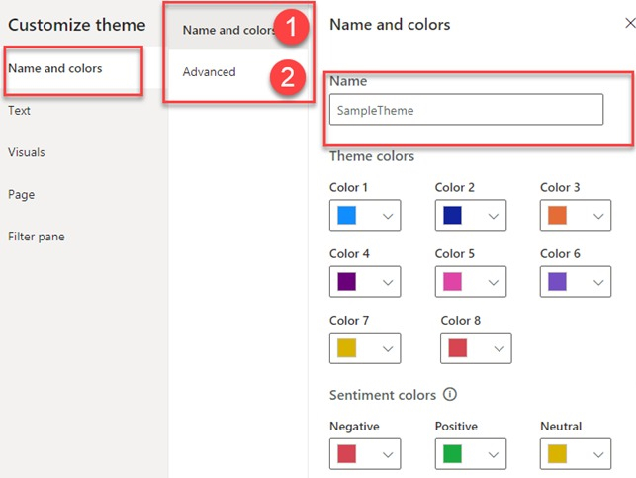
Task: Click the Color 5 pink swatch
Action: (x=452, y=282)
